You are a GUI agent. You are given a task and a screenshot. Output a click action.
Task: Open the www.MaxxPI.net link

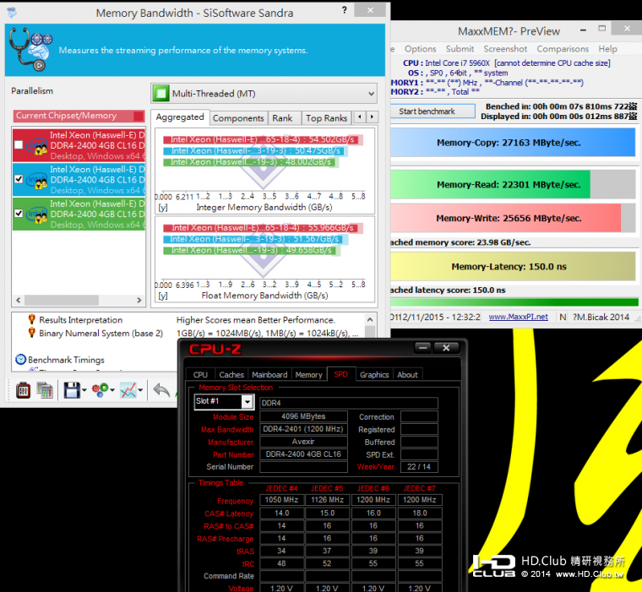518,317
